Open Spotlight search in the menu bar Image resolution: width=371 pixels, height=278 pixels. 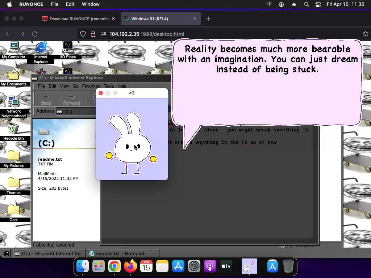[307, 4]
